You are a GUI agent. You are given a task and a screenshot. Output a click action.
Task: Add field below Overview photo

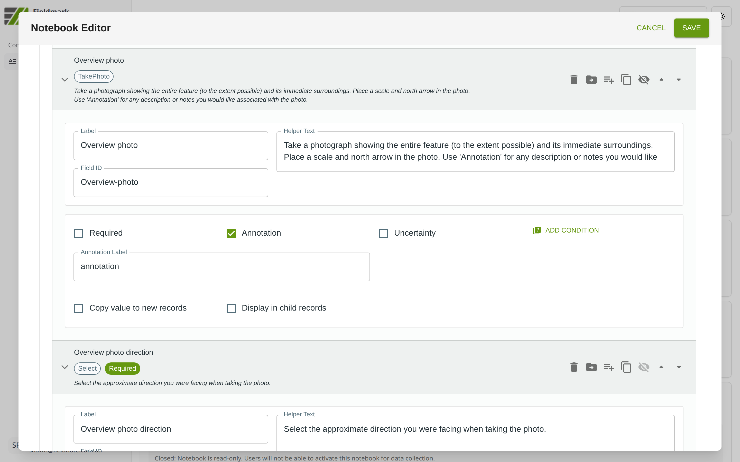point(609,80)
